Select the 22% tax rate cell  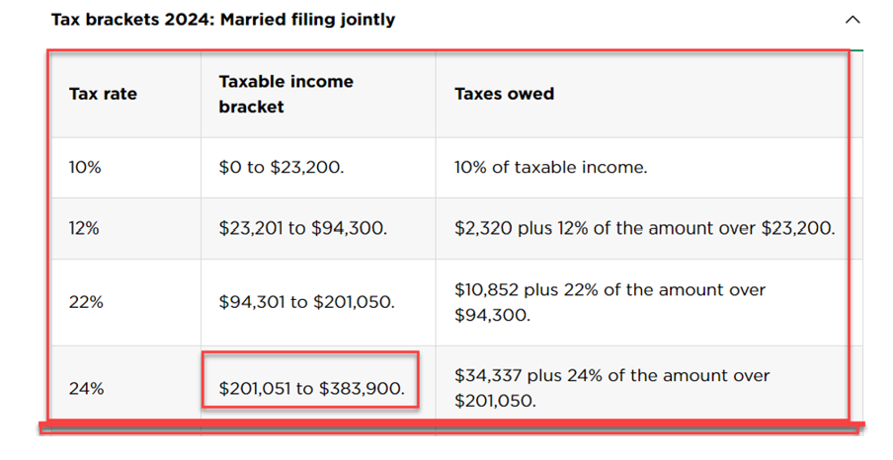[86, 302]
